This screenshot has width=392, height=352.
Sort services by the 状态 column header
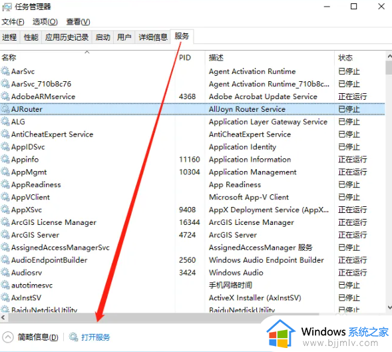[x=359, y=57]
